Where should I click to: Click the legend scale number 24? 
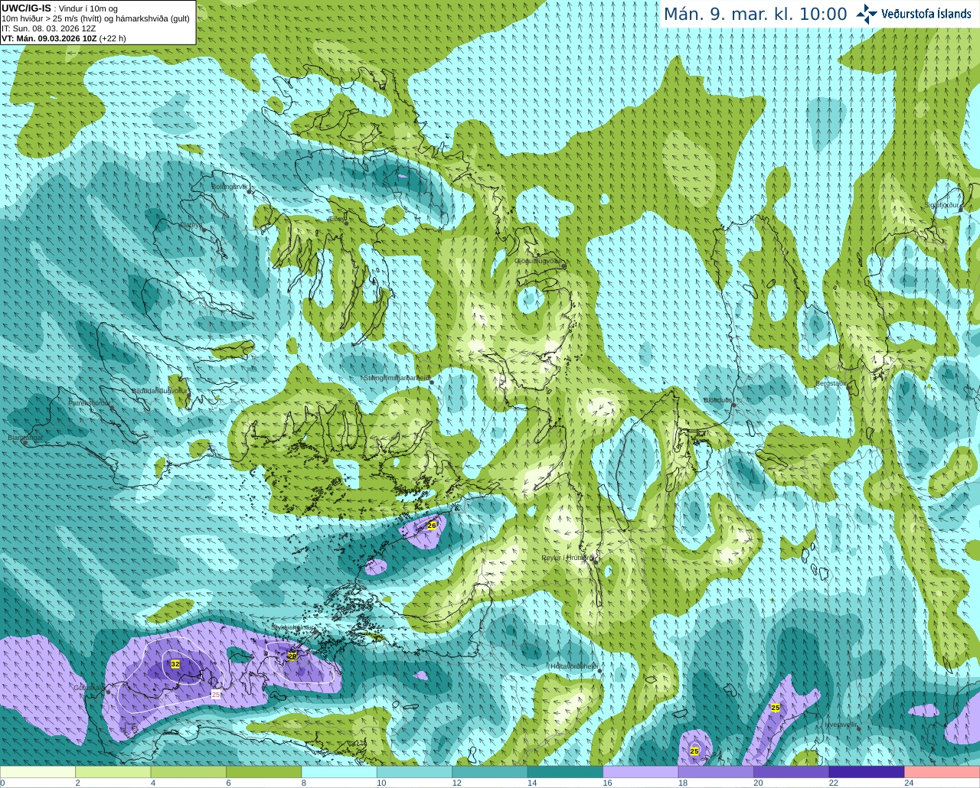click(x=909, y=783)
